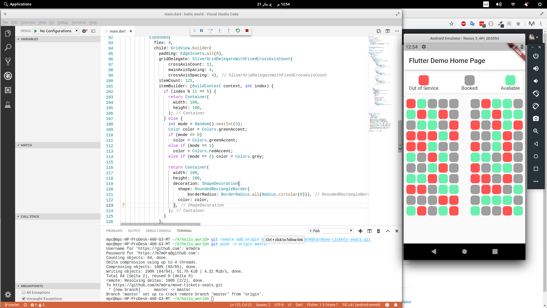Viewport: 547px width, 308px height.
Task: Open the Explorer view in activity bar
Action: (x=8, y=33)
